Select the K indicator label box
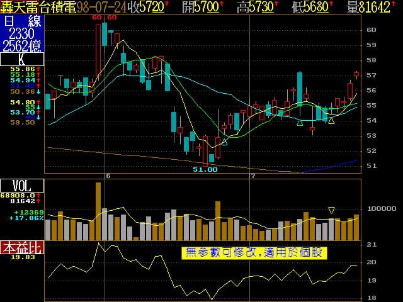Screen dimensions: 403x302 [x=22, y=59]
